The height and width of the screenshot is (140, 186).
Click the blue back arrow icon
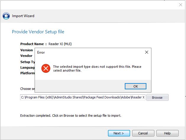pos(6,16)
